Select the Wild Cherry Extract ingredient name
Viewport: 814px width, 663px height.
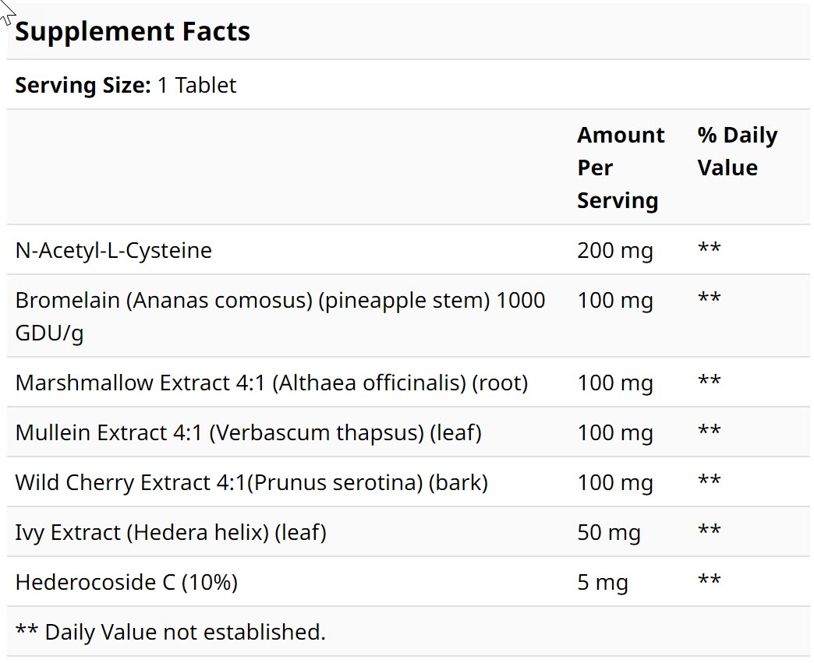251,482
